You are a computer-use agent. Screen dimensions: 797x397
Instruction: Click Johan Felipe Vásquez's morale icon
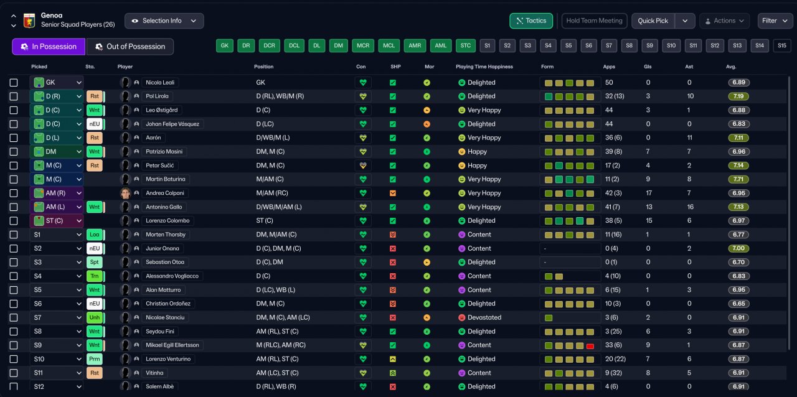(x=427, y=124)
